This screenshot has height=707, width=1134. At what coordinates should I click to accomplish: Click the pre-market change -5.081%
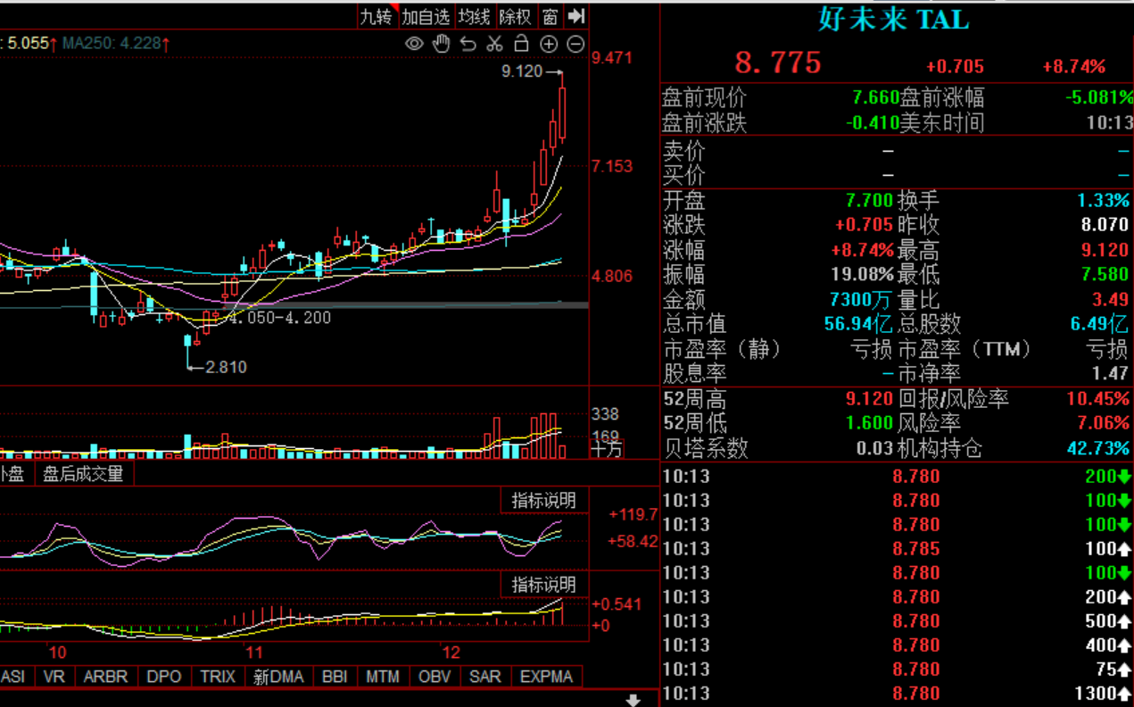[x=1097, y=97]
